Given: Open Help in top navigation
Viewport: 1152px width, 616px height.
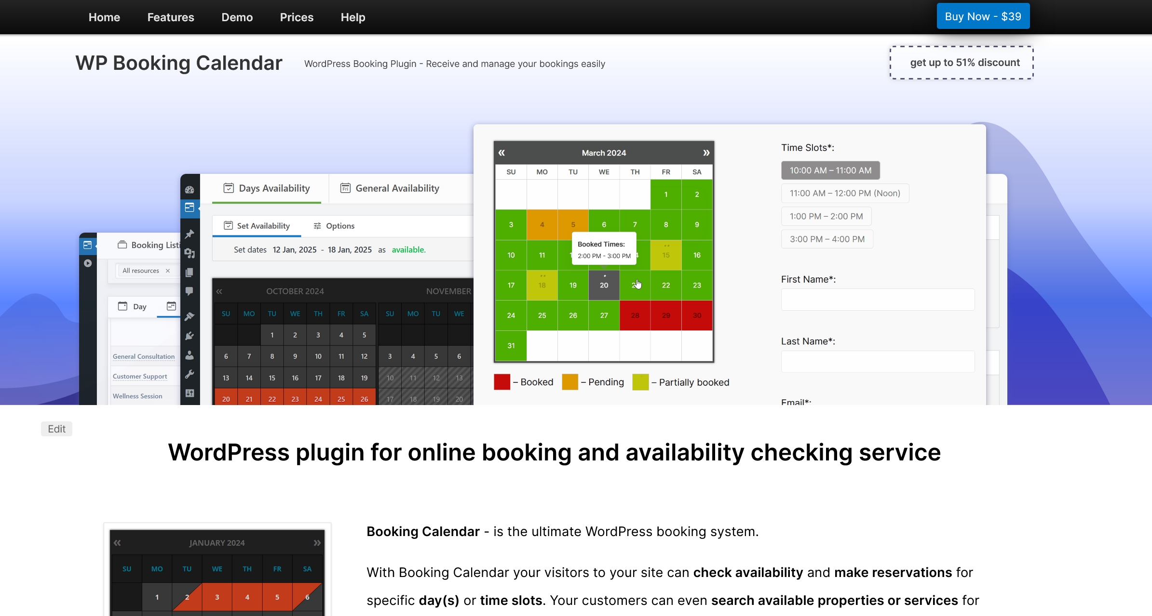Looking at the screenshot, I should [353, 17].
